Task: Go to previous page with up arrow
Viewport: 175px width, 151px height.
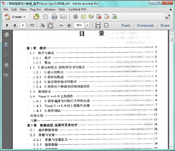Action: (x=7, y=25)
